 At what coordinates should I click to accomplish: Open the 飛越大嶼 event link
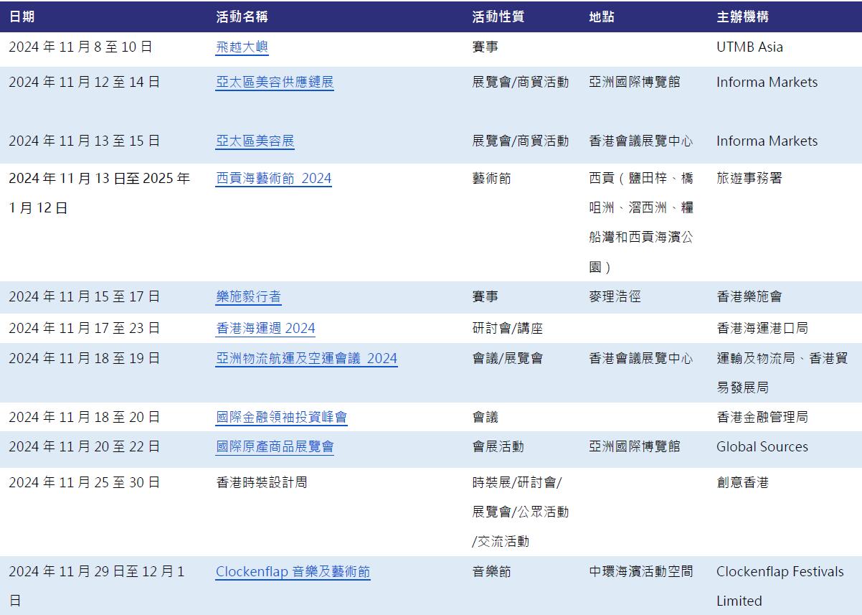click(243, 47)
